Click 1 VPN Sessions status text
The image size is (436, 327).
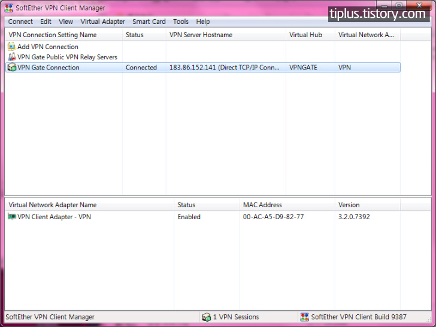tap(236, 317)
